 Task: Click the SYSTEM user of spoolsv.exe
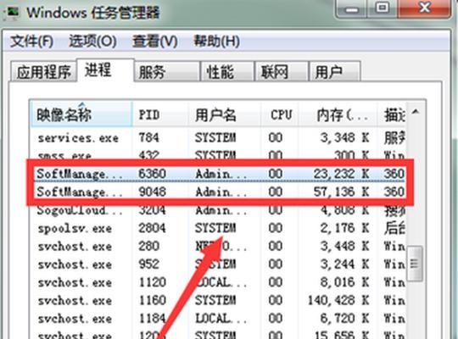pos(215,228)
